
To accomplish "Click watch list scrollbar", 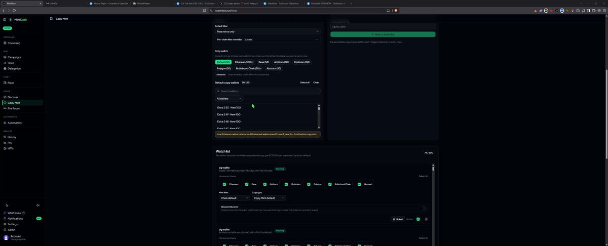I will (433, 168).
